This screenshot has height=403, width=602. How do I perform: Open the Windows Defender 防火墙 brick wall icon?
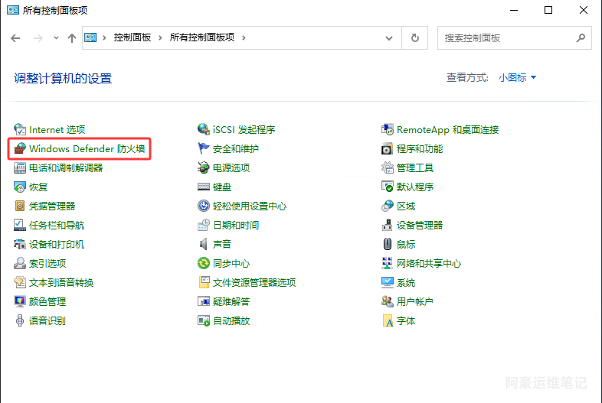[20, 148]
